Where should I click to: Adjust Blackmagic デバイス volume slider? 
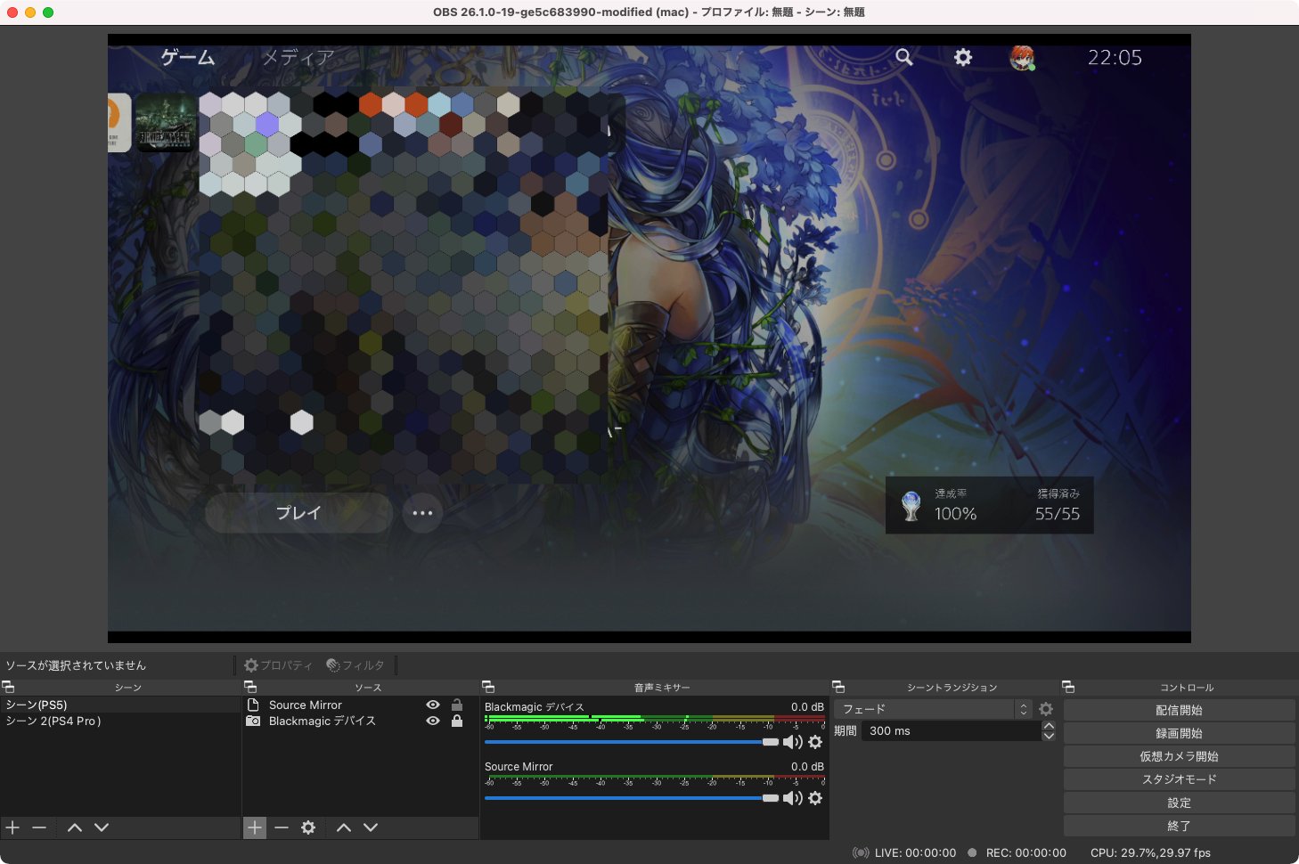[632, 742]
